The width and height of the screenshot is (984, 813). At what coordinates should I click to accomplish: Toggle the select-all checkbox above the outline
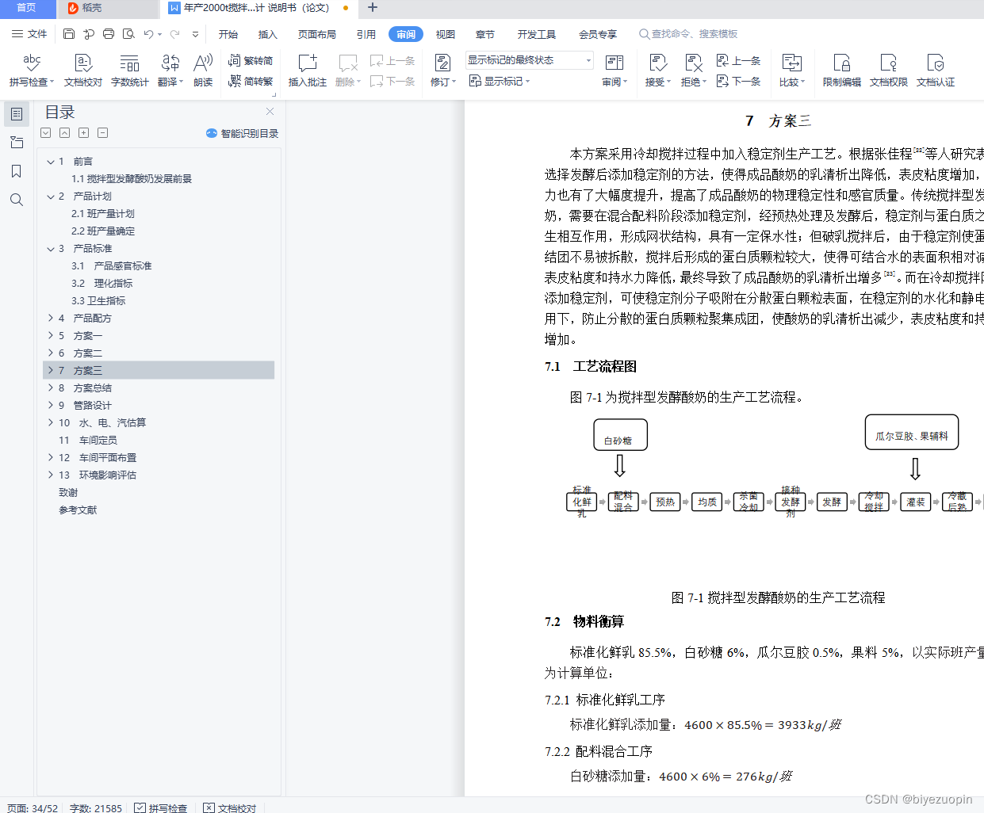click(45, 132)
